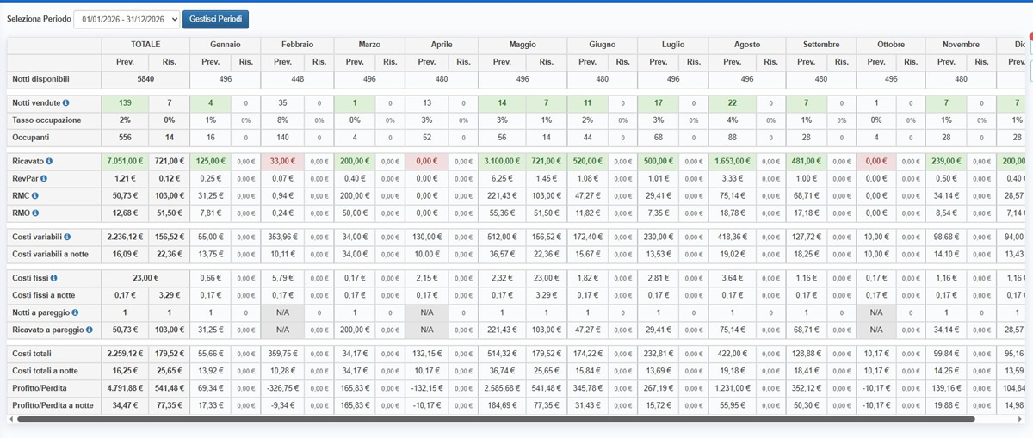Show the RMO info tooltip icon
Screen dimensions: 1033x438
click(x=36, y=213)
